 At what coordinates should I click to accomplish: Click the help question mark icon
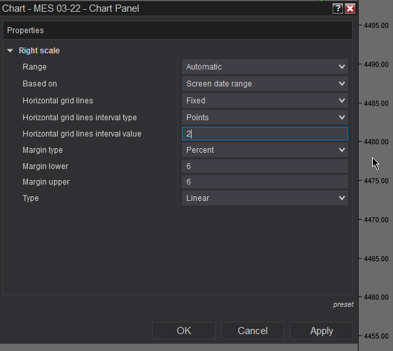pos(338,8)
